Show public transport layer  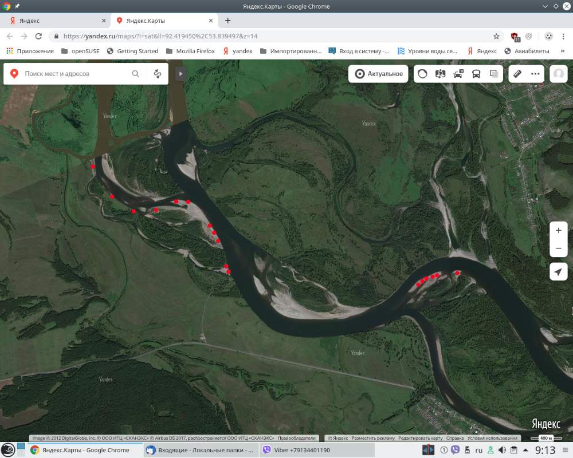tap(476, 74)
